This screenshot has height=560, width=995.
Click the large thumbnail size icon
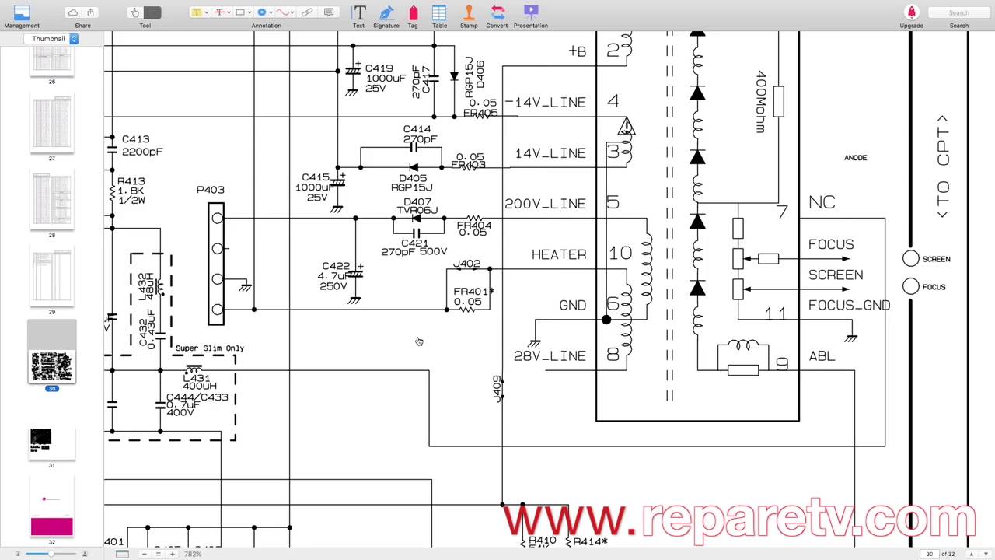85,554
